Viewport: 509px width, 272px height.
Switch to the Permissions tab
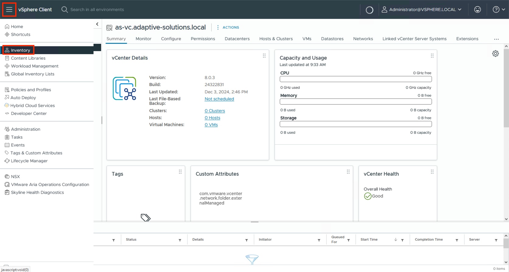click(x=203, y=39)
